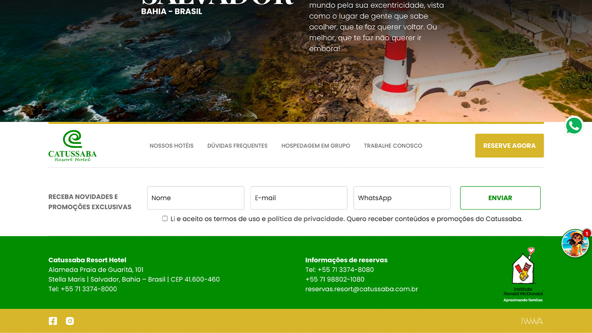
Task: Open Trabalhe Conosco menu item
Action: coord(393,146)
